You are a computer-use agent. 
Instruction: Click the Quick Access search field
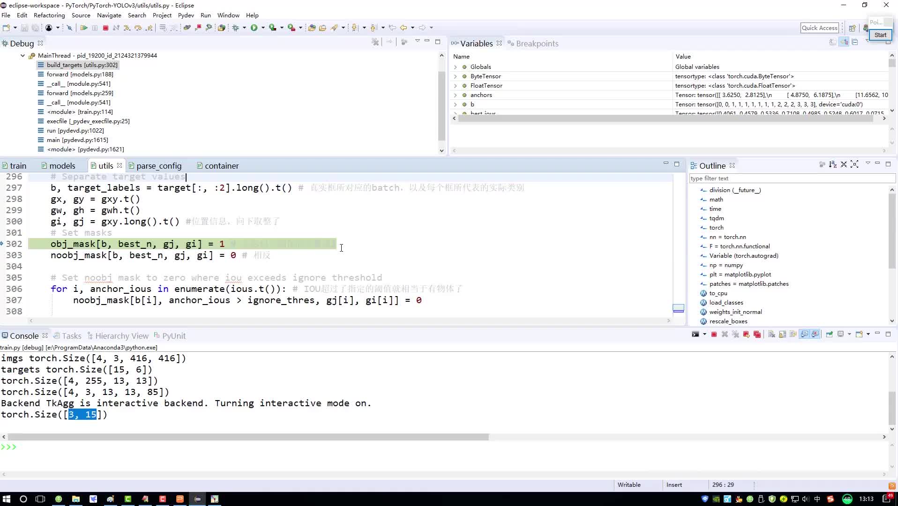(x=819, y=28)
